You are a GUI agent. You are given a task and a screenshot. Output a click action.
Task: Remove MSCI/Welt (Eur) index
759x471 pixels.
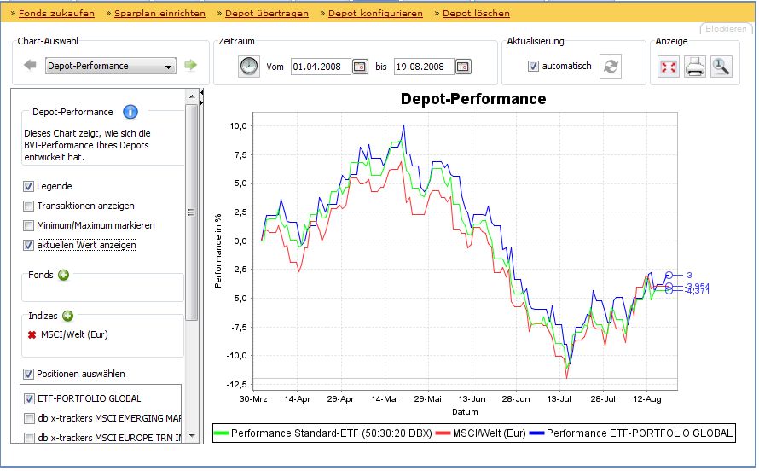click(32, 334)
